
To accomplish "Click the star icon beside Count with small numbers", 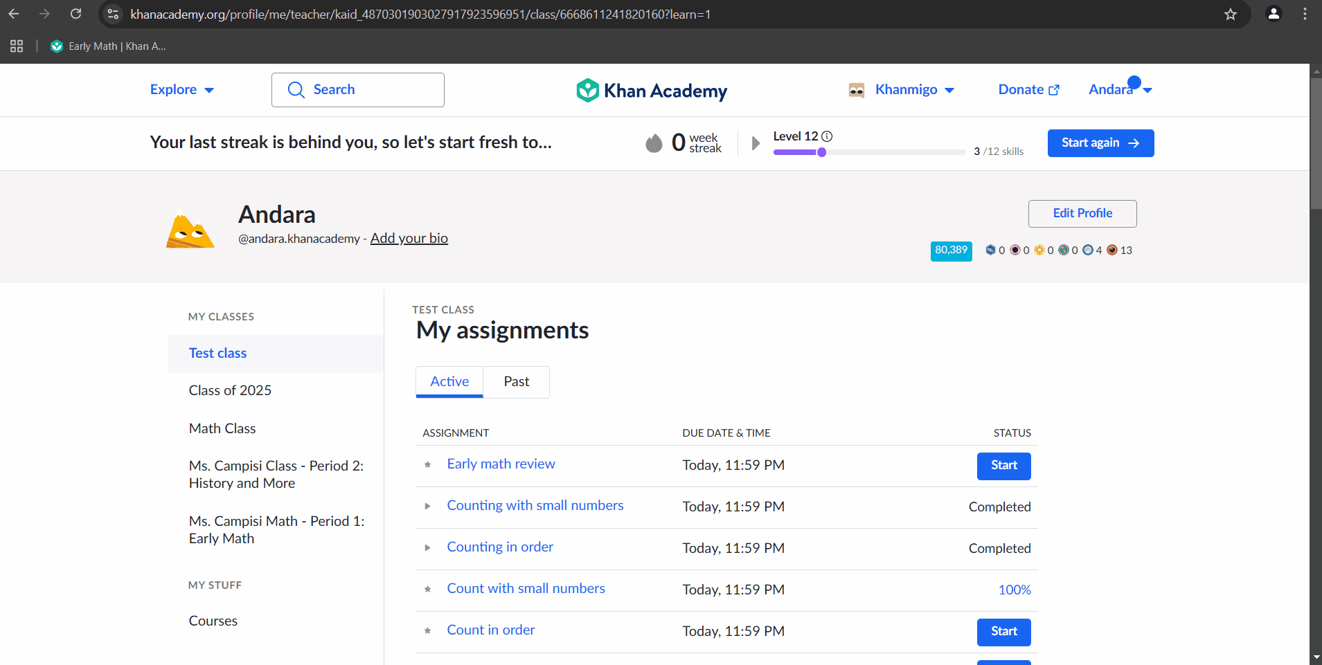I will pyautogui.click(x=428, y=589).
